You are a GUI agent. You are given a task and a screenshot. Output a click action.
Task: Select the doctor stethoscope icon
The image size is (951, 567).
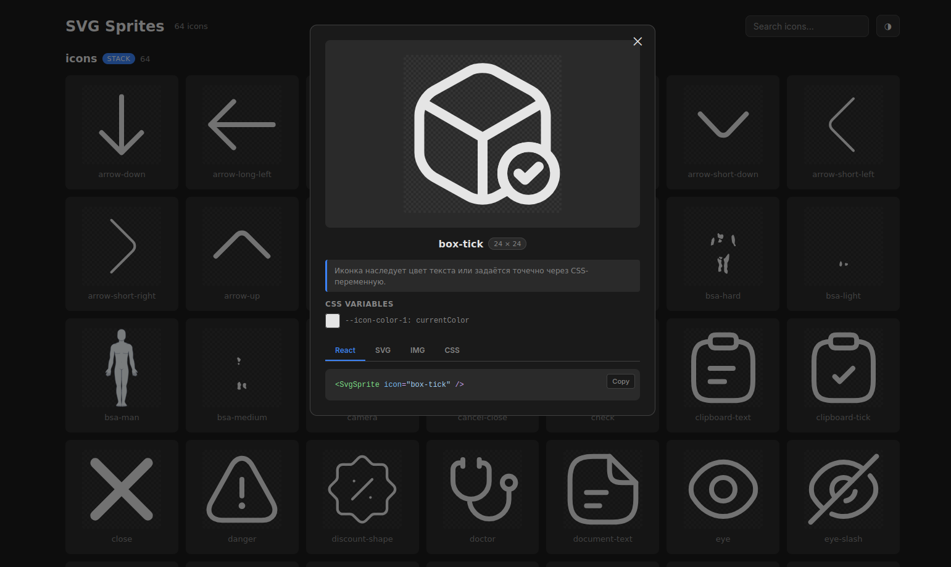pos(482,497)
